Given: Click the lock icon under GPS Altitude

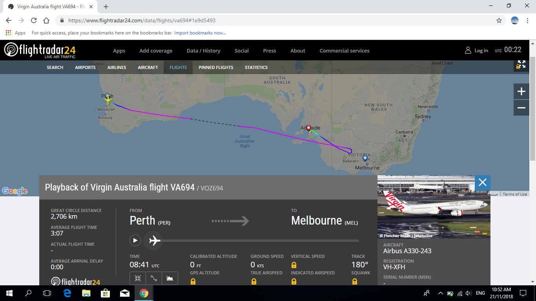Looking at the screenshot, I should 193,281.
